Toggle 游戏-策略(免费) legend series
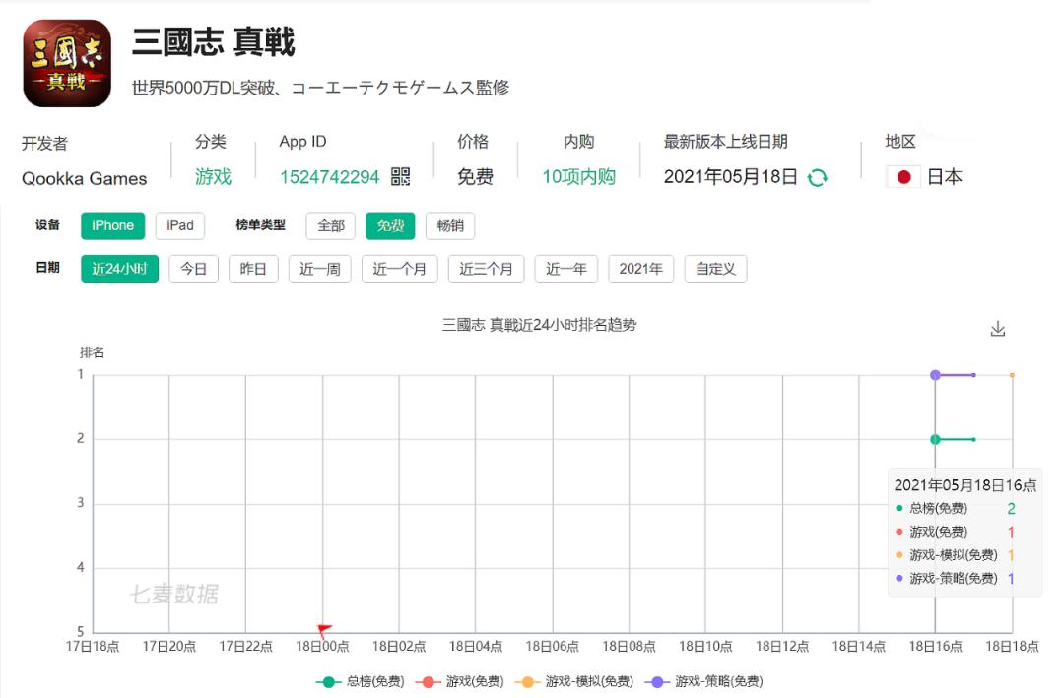Image resolution: width=1064 pixels, height=698 pixels. pos(703,681)
